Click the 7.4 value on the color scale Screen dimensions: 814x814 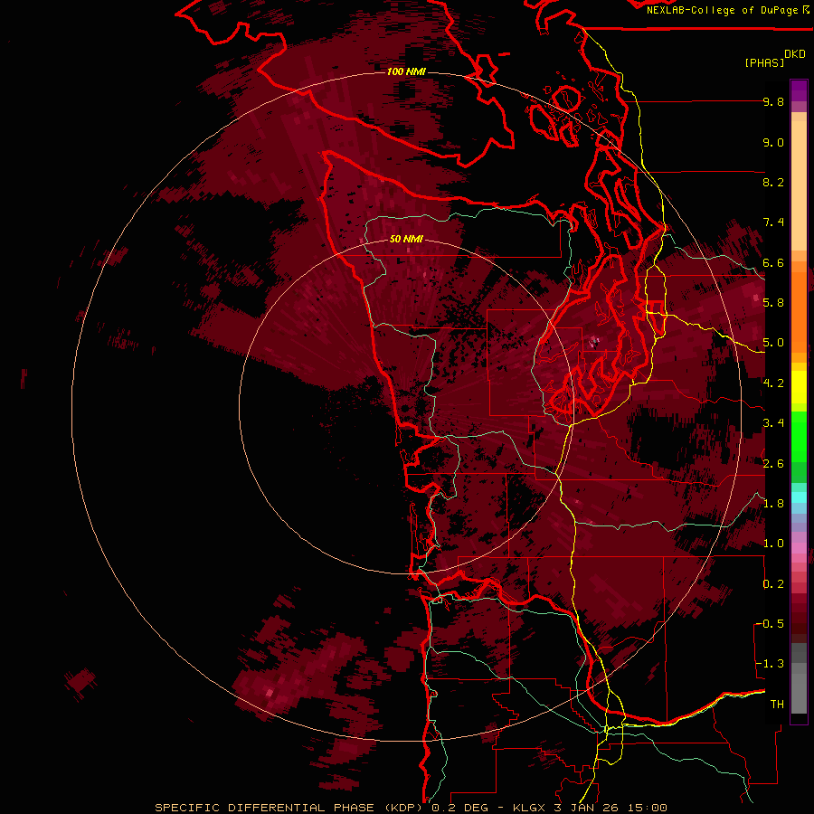point(773,222)
